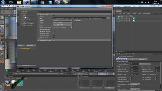
Task: Click the Undo arrow in the main toolbar
Action: click(x=3, y=12)
